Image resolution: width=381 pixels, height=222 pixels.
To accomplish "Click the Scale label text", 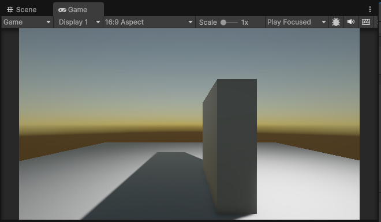I will point(208,22).
